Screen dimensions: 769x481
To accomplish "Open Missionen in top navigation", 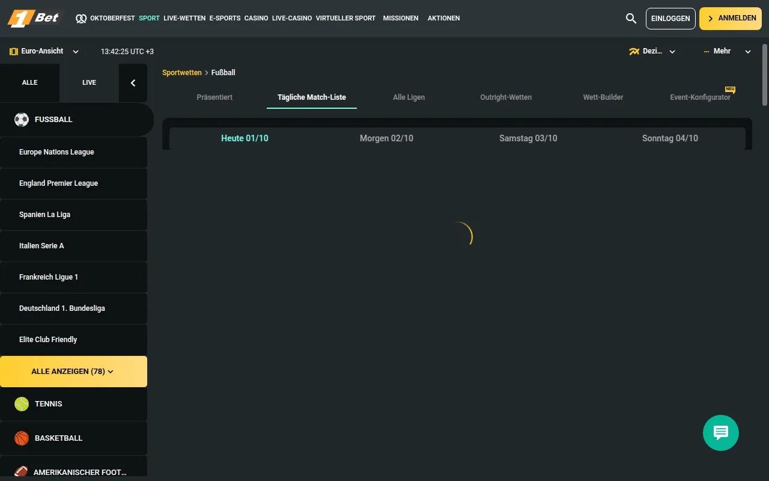I will click(401, 19).
